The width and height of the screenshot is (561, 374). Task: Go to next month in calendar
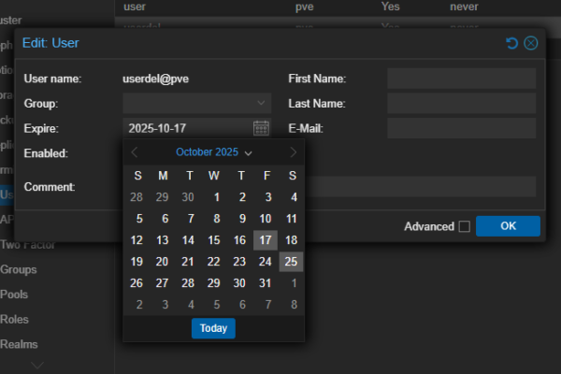click(293, 151)
